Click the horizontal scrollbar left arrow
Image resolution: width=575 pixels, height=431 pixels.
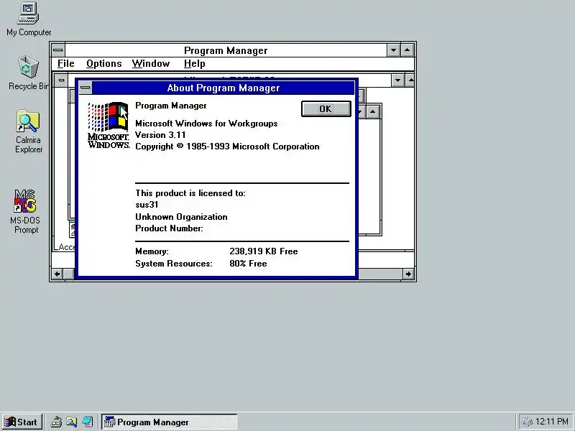pyautogui.click(x=57, y=274)
